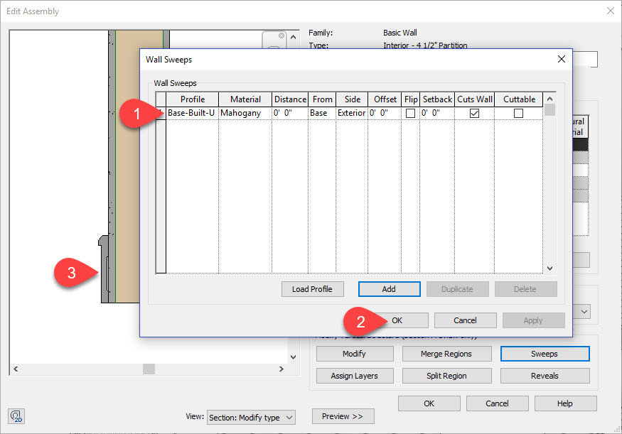The height and width of the screenshot is (434, 622).
Task: Click the Merge Regions button
Action: click(x=446, y=353)
